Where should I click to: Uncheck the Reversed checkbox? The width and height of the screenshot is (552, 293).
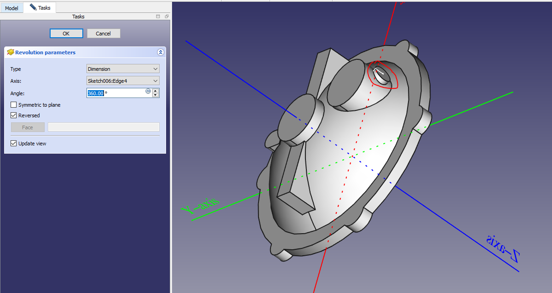14,115
